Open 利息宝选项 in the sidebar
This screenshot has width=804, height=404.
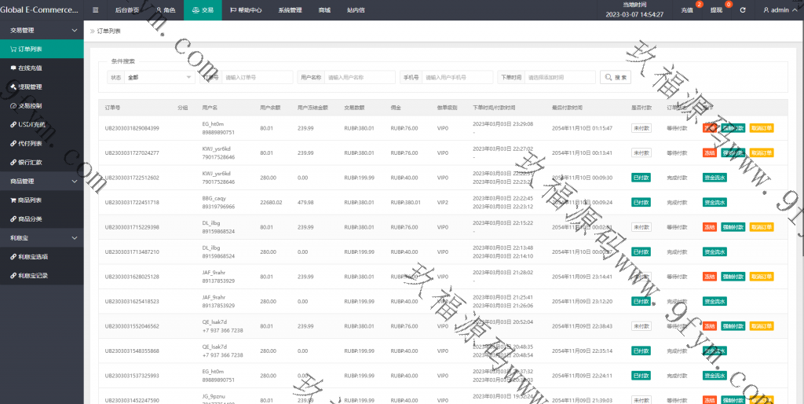point(33,256)
